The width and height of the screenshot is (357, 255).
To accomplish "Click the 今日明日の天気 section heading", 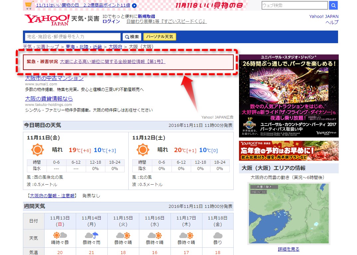I will [x=42, y=125].
